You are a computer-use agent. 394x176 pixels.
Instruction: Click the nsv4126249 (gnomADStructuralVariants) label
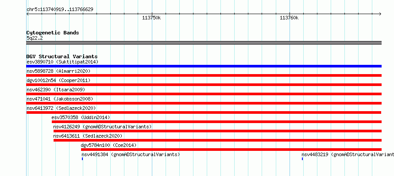103,127
